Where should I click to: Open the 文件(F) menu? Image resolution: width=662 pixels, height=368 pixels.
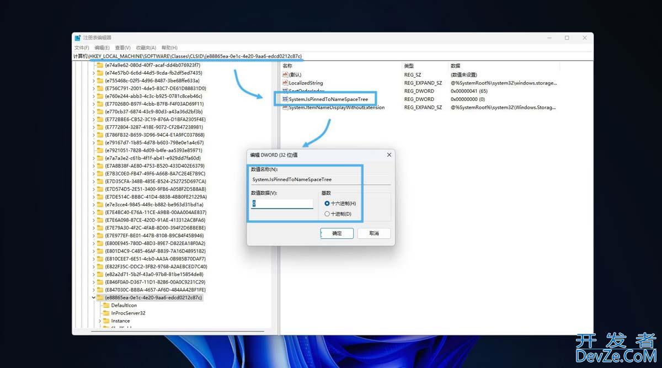(x=82, y=48)
